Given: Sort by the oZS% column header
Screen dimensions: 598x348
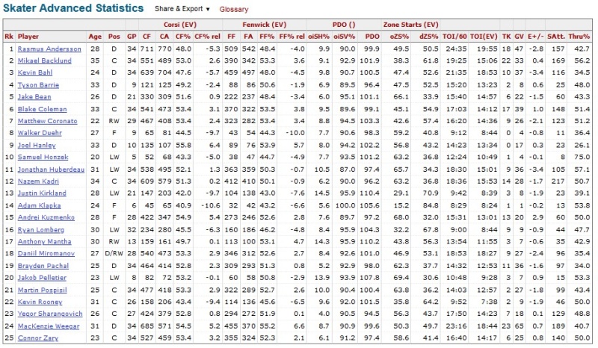Looking at the screenshot, I should tap(399, 37).
